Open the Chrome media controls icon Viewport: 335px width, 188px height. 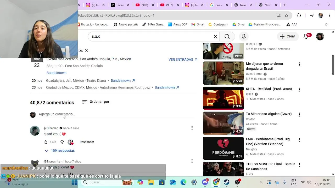click(x=312, y=15)
